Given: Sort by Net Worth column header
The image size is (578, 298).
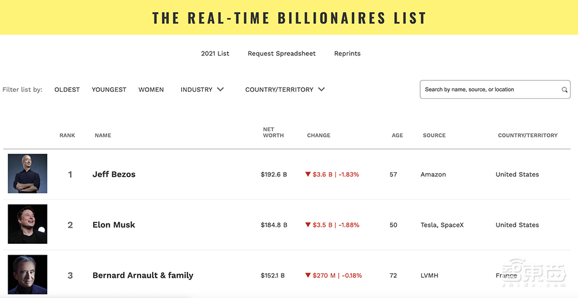Looking at the screenshot, I should [273, 133].
